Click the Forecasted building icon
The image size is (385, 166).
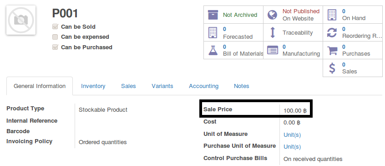pyautogui.click(x=213, y=33)
